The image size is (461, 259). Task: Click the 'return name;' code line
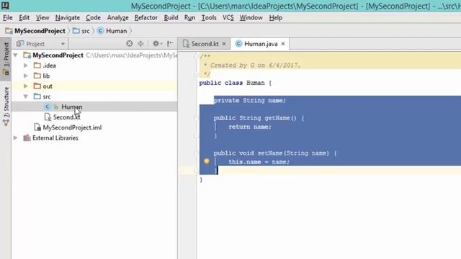coord(250,127)
